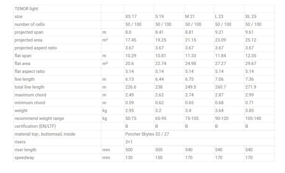Image resolution: width=285 pixels, height=173 pixels.
Task: Click the TENOR light table title
Action: [26, 9]
